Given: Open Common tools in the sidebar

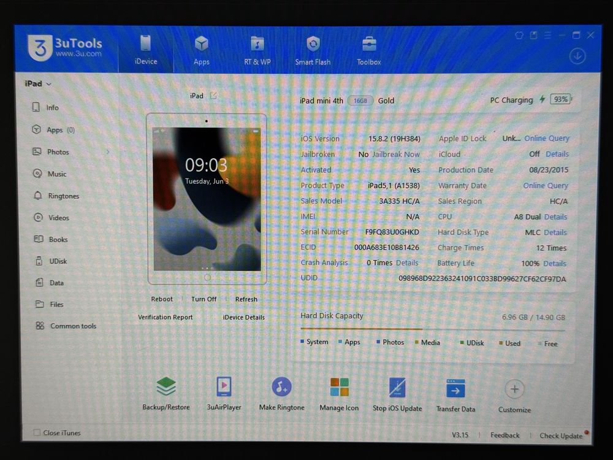Looking at the screenshot, I should 66,326.
